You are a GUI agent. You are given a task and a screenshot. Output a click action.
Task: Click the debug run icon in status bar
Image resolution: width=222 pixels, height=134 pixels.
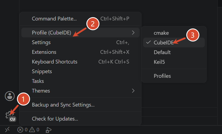click(48, 130)
